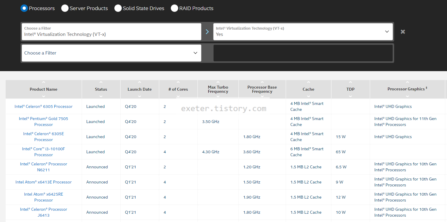This screenshot has width=447, height=222.
Task: Sort Max Turbo Frequency descending arrow
Action: pos(218,96)
